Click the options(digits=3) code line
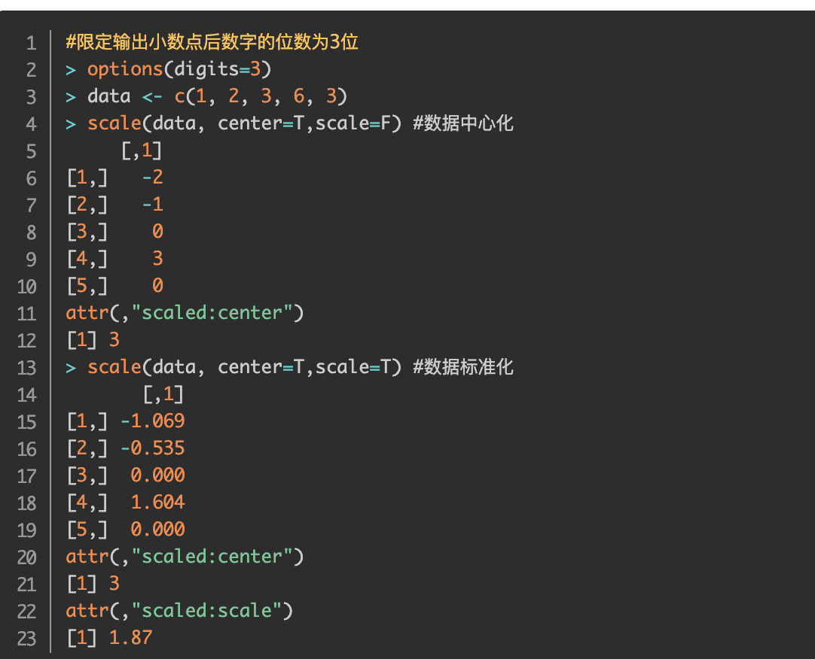 coord(169,69)
